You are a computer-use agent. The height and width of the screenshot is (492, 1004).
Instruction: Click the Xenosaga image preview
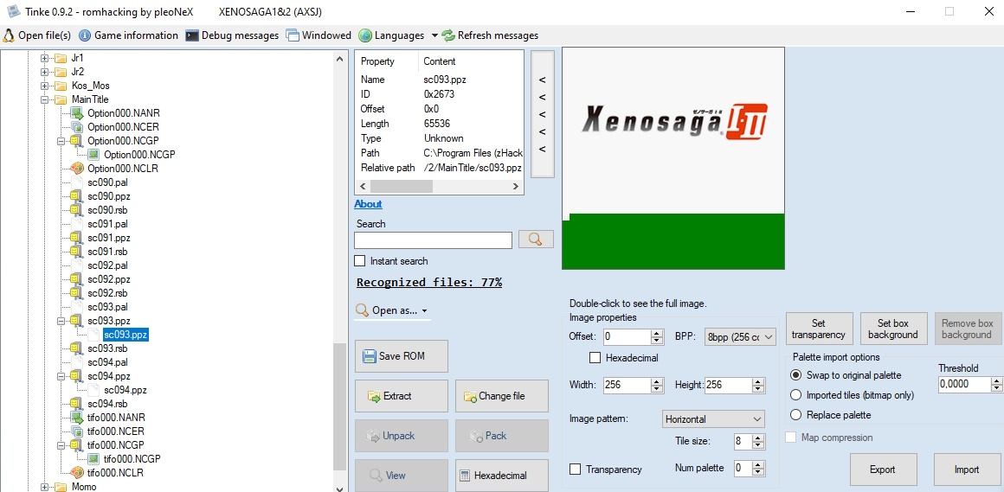(673, 158)
